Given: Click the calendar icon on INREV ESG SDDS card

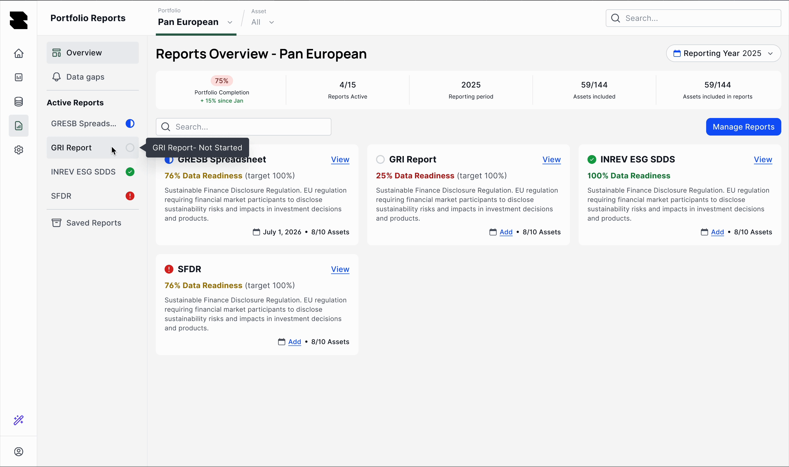Looking at the screenshot, I should point(705,232).
